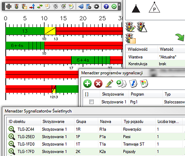Select the Konstrukcja property row

tap(155, 64)
